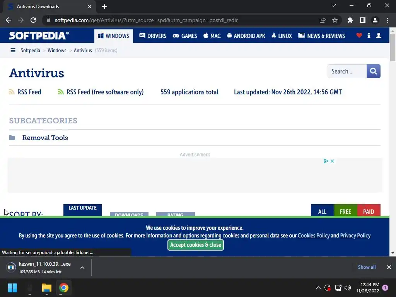The height and width of the screenshot is (297, 396).
Task: Click the AdChoices triangle icon
Action: point(326,161)
